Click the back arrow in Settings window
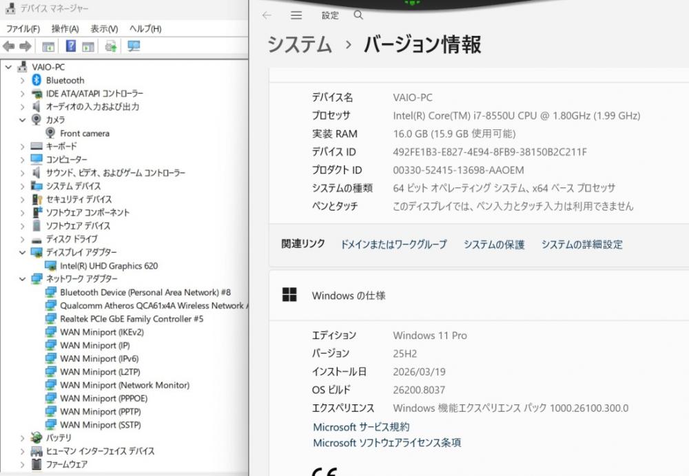Image resolution: width=689 pixels, height=476 pixels. (x=267, y=15)
